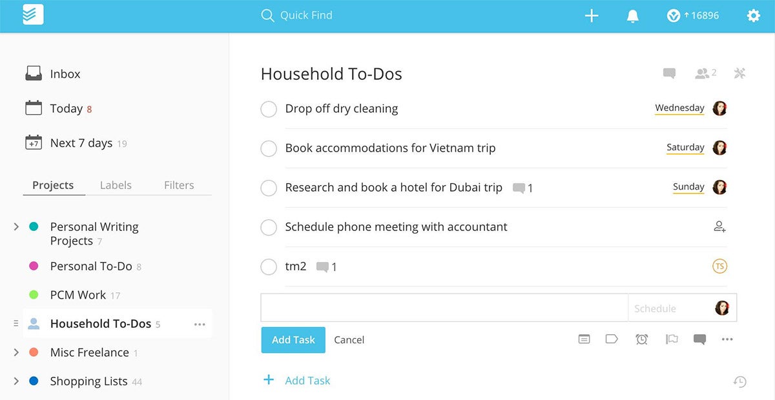
Task: Open project actions tools icon
Action: coord(739,74)
